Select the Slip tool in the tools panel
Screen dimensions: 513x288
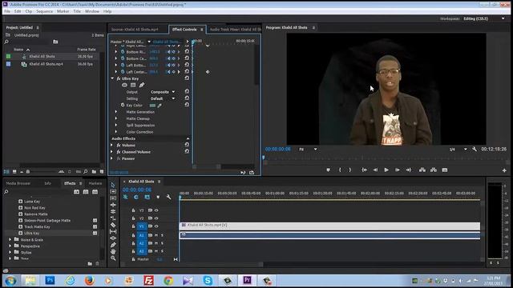[113, 231]
